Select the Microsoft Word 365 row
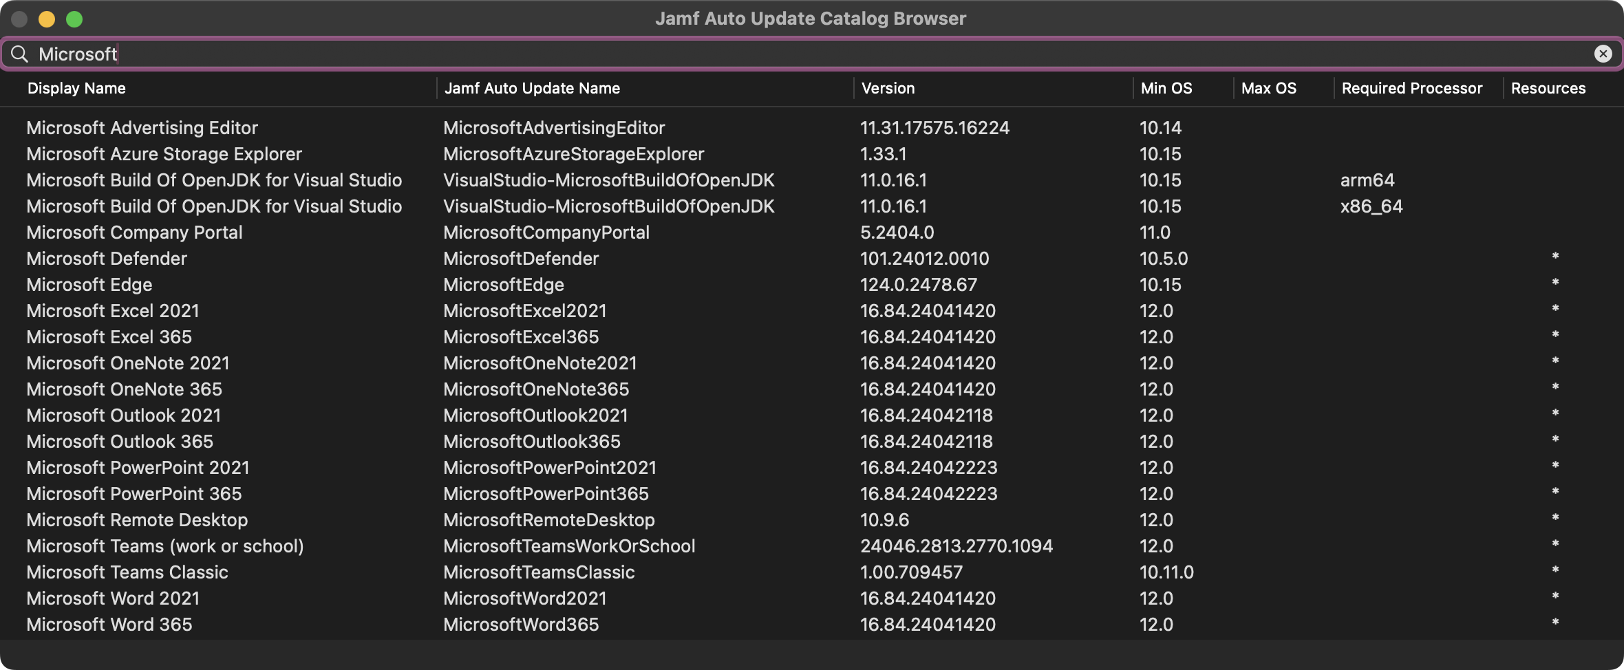The height and width of the screenshot is (670, 1624). [812, 625]
